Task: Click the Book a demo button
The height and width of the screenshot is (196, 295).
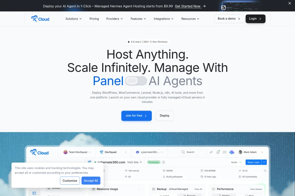Action: 229,19
